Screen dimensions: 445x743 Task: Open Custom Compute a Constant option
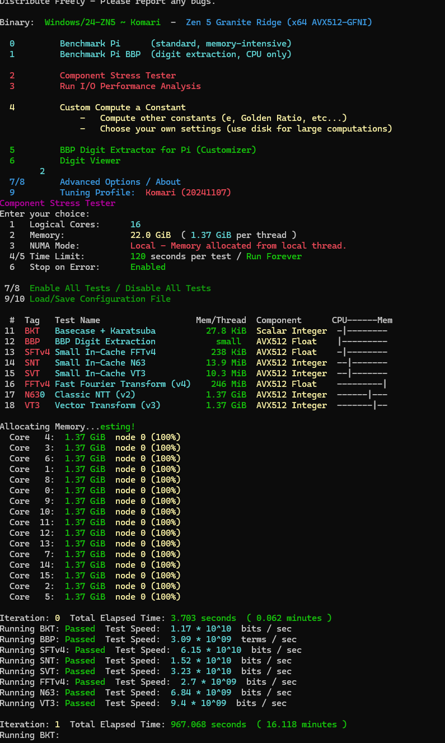123,108
